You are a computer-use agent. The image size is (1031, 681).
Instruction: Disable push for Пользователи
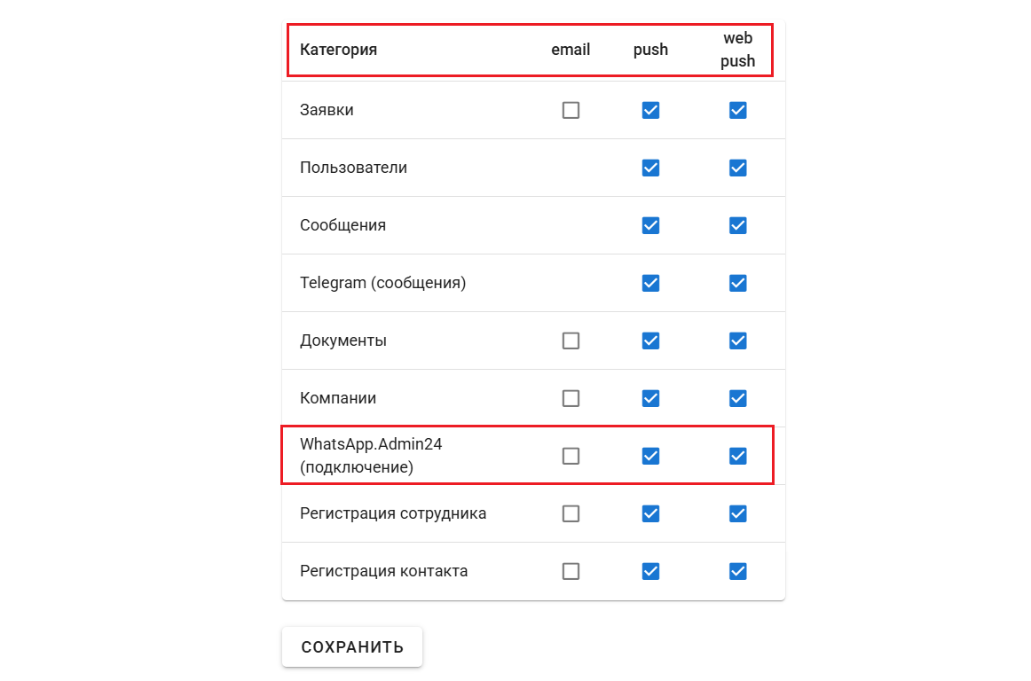tap(650, 168)
